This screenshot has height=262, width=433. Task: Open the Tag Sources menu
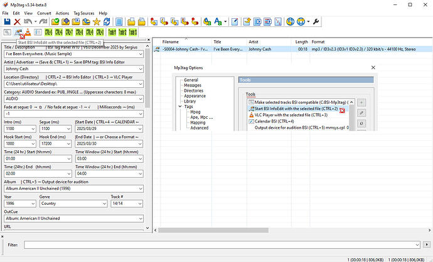(x=83, y=13)
